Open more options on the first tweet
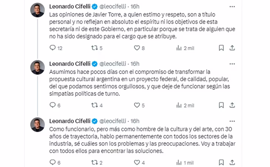The height and width of the screenshot is (167, 270). pos(231,7)
